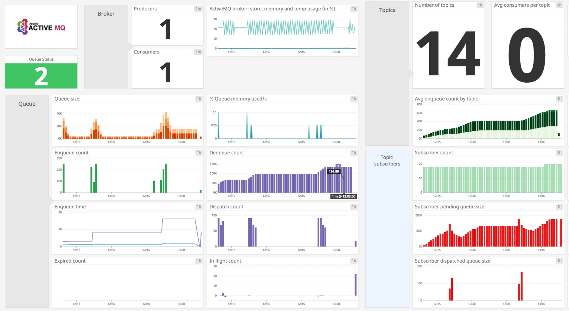Click the 1h badge on % Queue memory used/s
569x311 pixels.
click(x=354, y=99)
